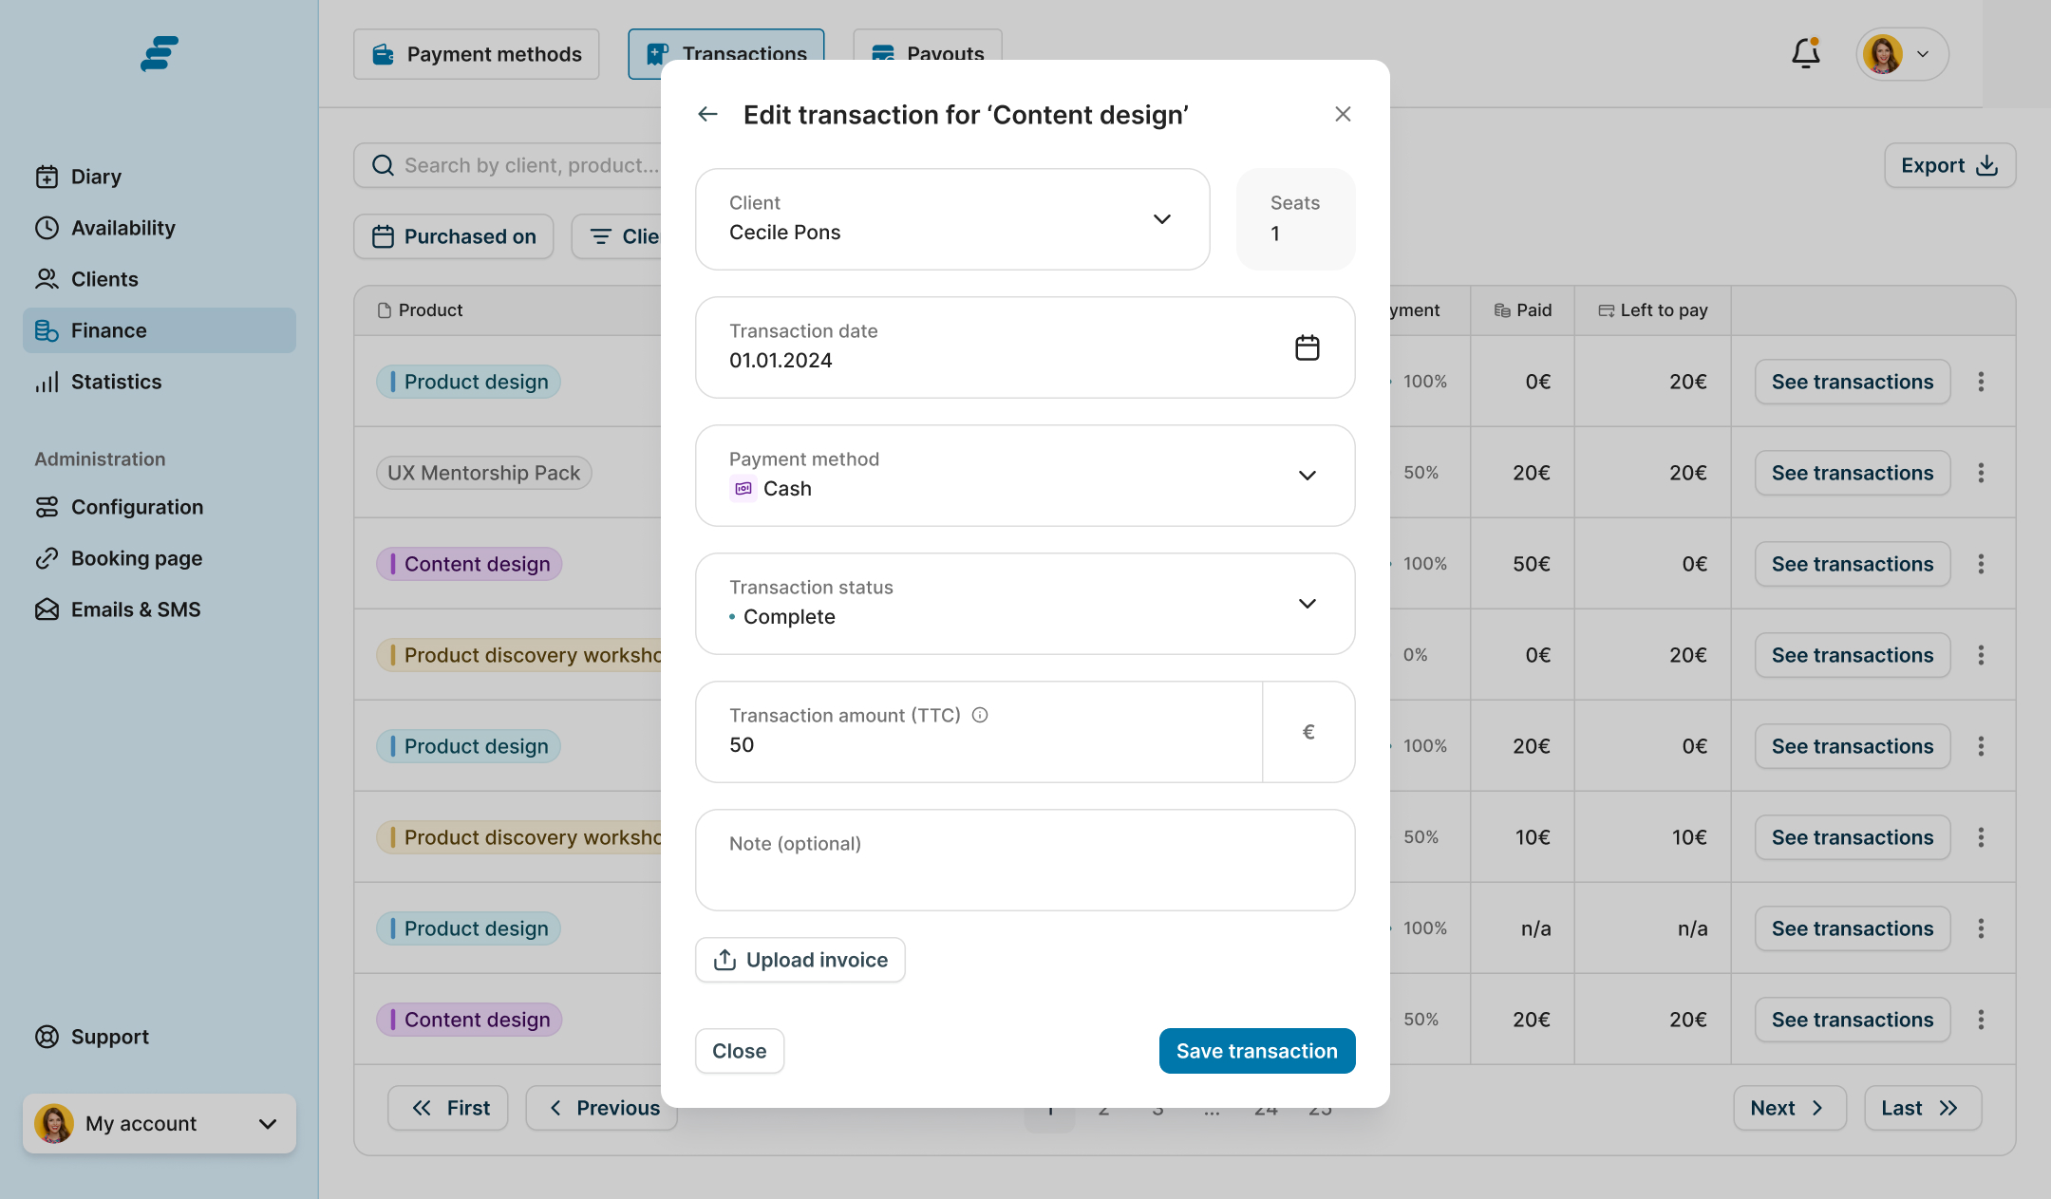2051x1199 pixels.
Task: Click the back arrow in the dialog header
Action: [x=707, y=115]
